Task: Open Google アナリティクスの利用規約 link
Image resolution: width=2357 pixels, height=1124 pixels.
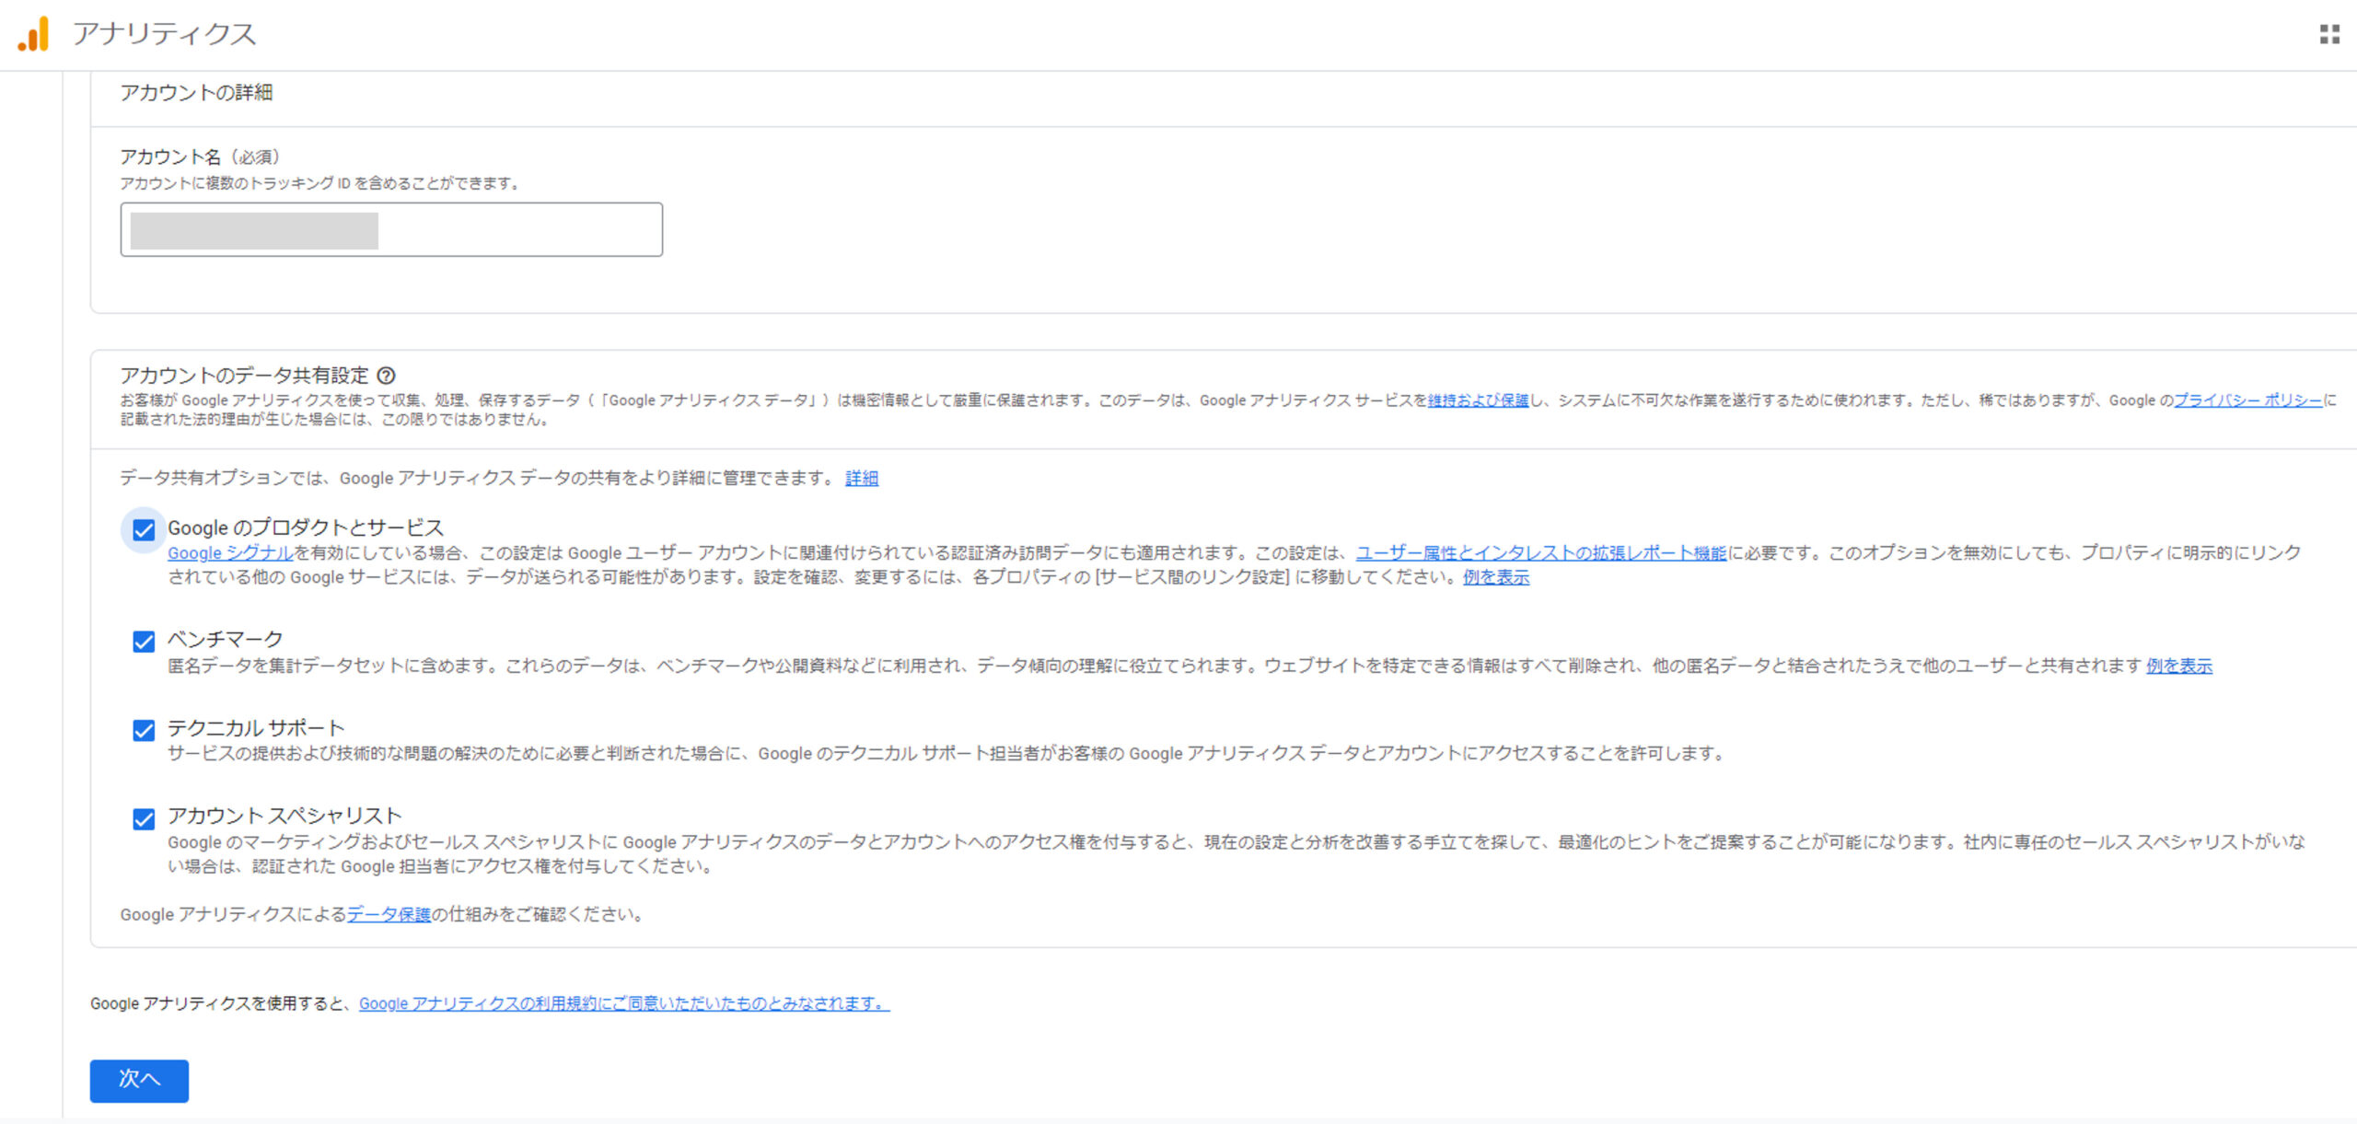Action: [x=623, y=1004]
